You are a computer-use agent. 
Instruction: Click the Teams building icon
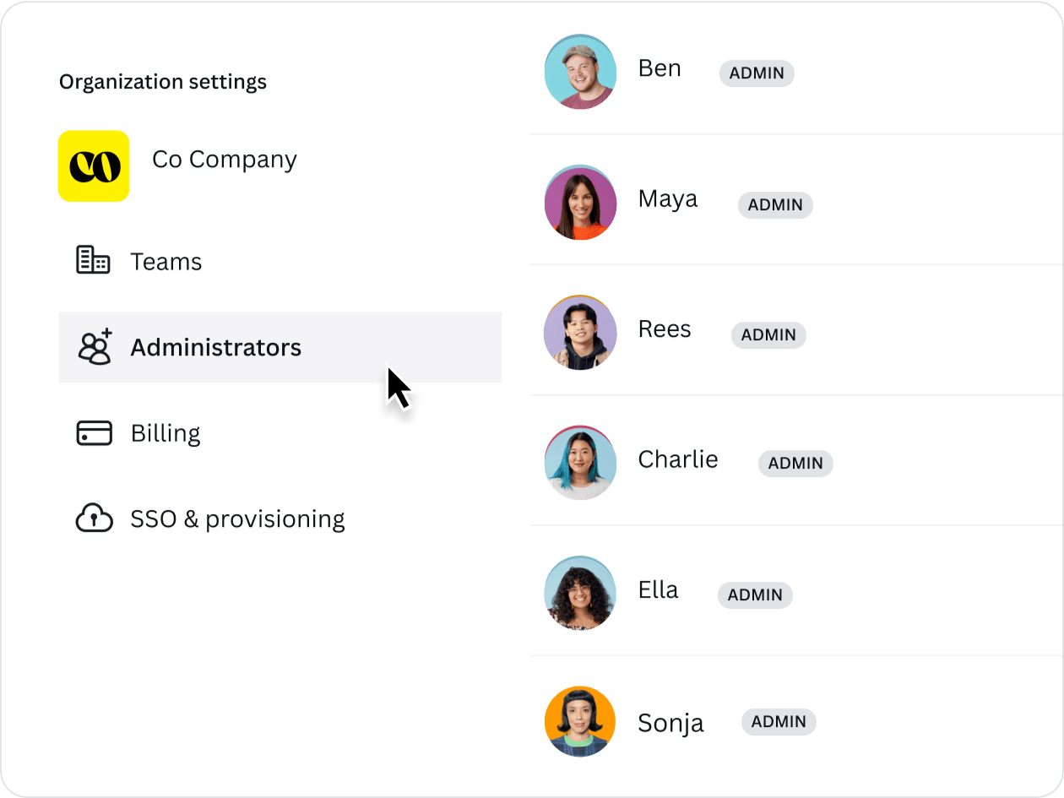[93, 260]
